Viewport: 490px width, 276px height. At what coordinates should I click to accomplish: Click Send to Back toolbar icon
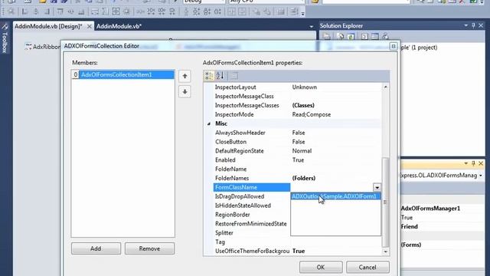pyautogui.click(x=267, y=11)
